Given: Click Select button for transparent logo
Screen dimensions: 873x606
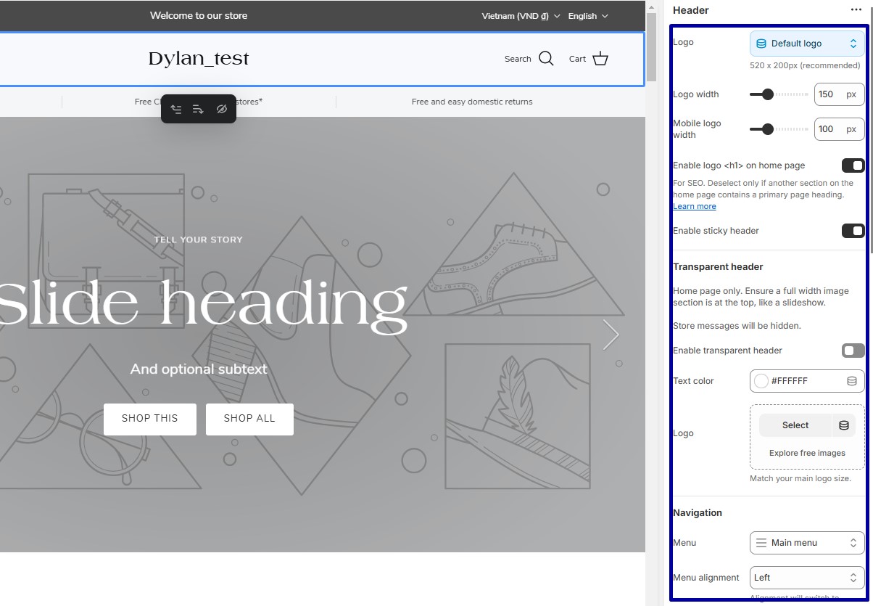Looking at the screenshot, I should point(795,425).
